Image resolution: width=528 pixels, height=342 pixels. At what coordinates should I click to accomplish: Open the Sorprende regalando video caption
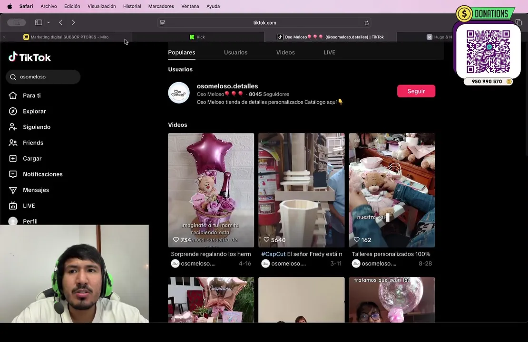pos(211,254)
